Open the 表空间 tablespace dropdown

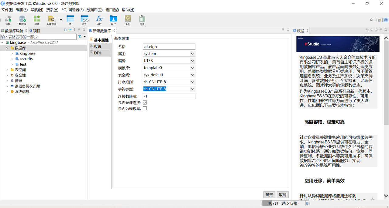pyautogui.click(x=192, y=75)
